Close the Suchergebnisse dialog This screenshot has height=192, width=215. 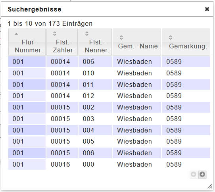pos(207,9)
